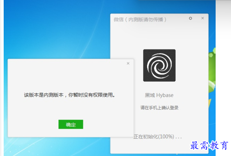The image size is (231, 156).
Task: Click the 该版本是内测版本 warning message
Action: click(70, 95)
